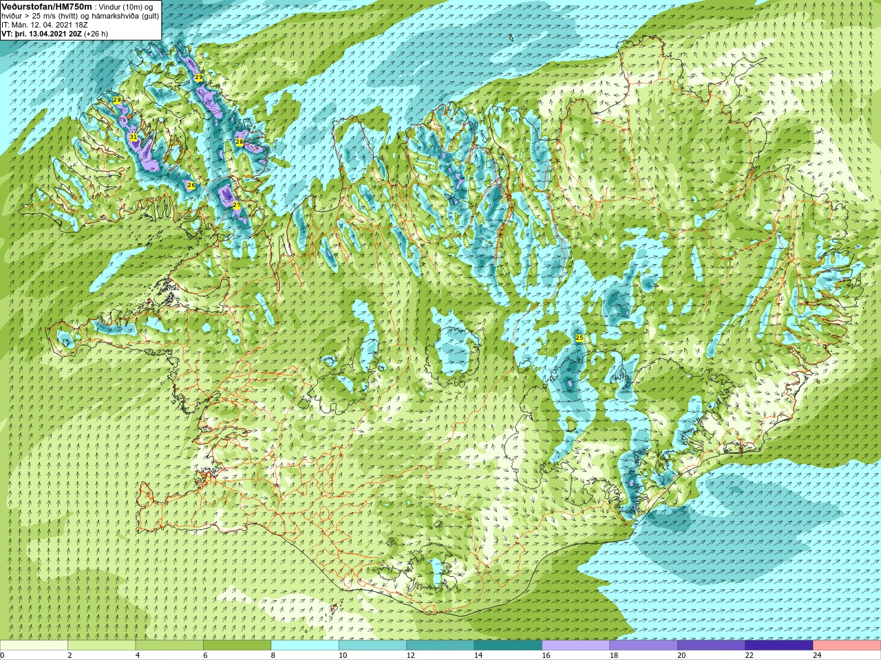The image size is (881, 660).
Task: Click the yellow gust marker labeled 26
Action: [x=191, y=185]
